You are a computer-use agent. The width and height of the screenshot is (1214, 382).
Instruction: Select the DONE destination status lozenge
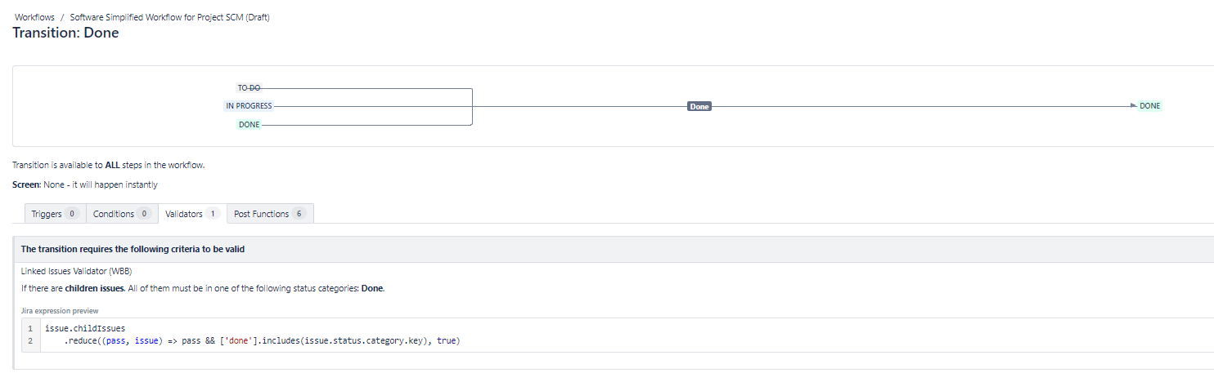[x=1150, y=106]
